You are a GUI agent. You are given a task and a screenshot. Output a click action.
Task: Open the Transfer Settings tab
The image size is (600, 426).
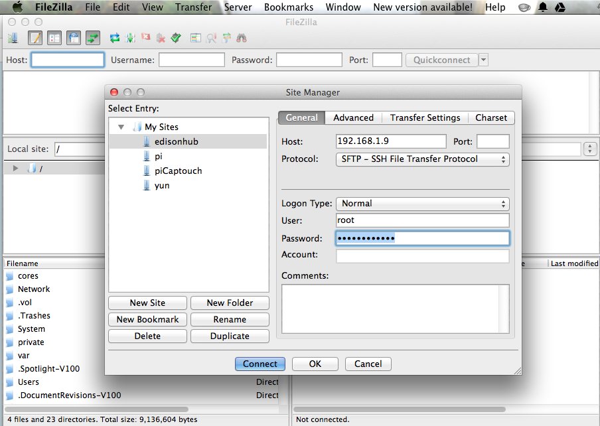(425, 118)
